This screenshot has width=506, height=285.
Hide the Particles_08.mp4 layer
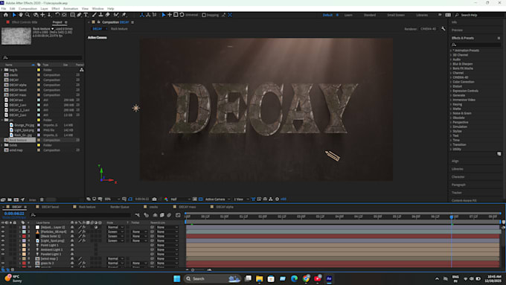click(x=3, y=231)
